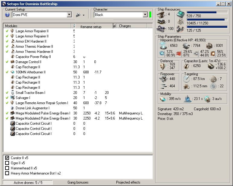
Task: Click the Firepower turret DPS icon
Action: (163, 79)
